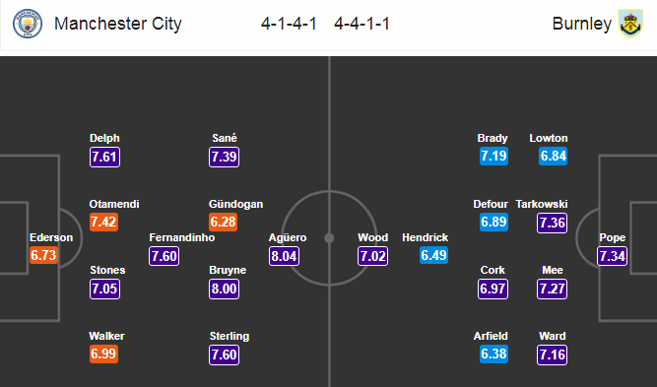Click Hendrick's 6.49 rating badge

tap(433, 255)
